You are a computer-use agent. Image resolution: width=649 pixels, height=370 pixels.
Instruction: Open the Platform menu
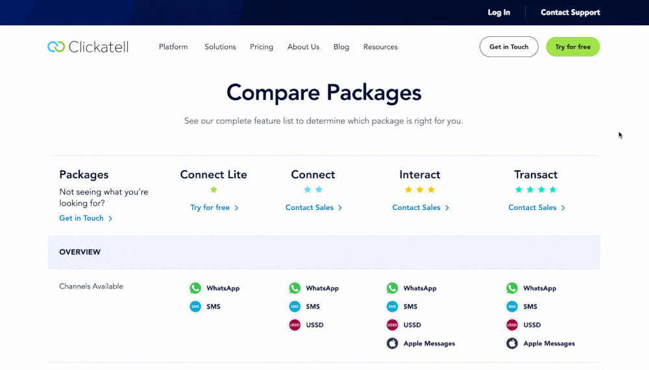click(x=173, y=47)
